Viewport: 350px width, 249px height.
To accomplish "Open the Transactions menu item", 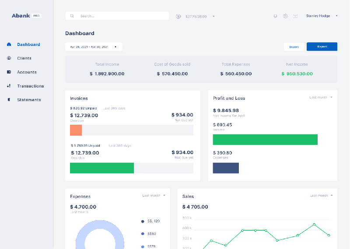I will [31, 86].
